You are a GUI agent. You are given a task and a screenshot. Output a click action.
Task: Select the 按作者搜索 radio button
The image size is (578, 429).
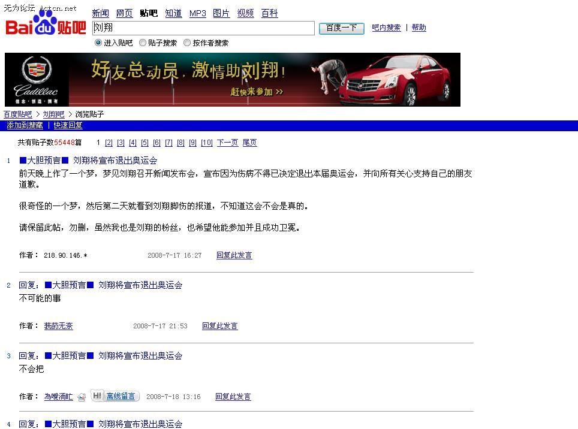point(187,43)
